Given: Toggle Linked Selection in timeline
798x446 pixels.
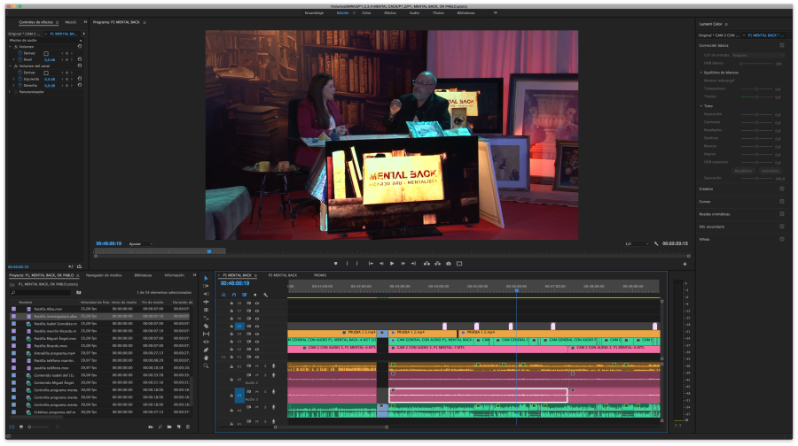Looking at the screenshot, I should tap(245, 295).
